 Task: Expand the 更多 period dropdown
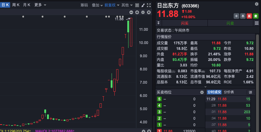click(x=40, y=5)
